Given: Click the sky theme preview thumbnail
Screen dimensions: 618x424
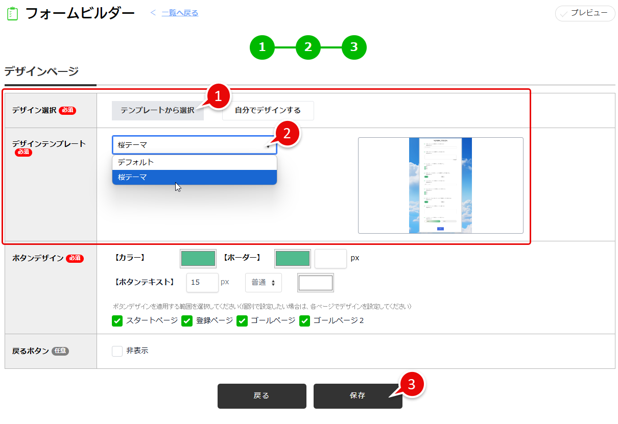Looking at the screenshot, I should pos(440,185).
